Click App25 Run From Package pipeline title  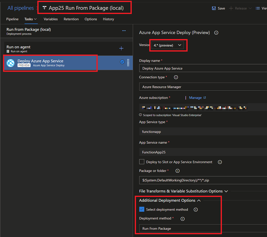click(86, 8)
